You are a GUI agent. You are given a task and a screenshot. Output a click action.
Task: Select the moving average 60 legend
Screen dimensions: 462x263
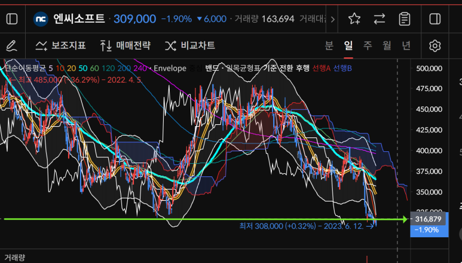[94, 68]
